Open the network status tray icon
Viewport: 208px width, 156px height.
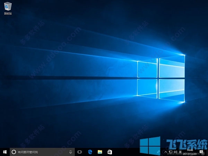[x=170, y=152]
